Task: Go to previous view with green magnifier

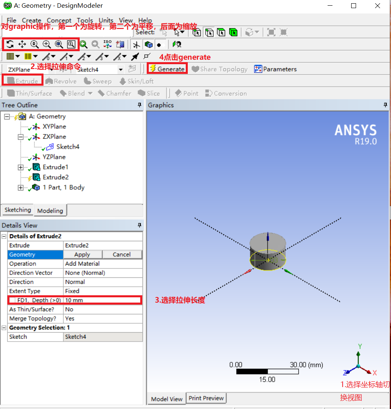Action: 84,44
